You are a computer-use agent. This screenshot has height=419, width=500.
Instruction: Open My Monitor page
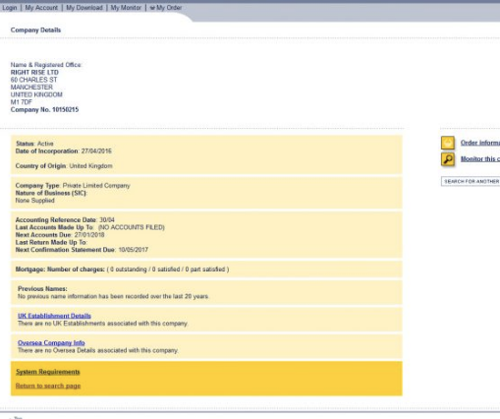pos(126,8)
